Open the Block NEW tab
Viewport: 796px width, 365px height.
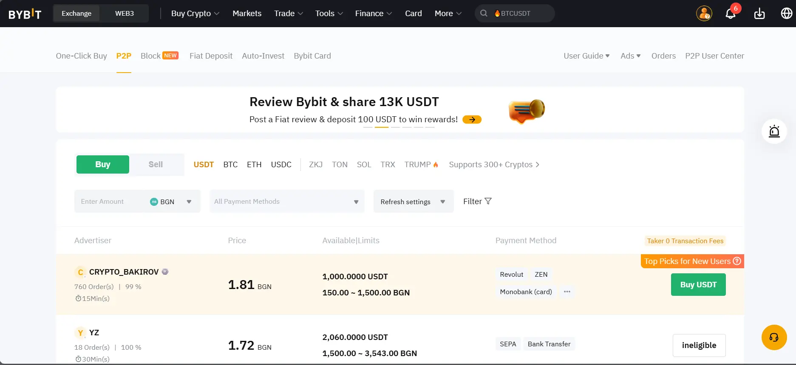[x=159, y=56]
